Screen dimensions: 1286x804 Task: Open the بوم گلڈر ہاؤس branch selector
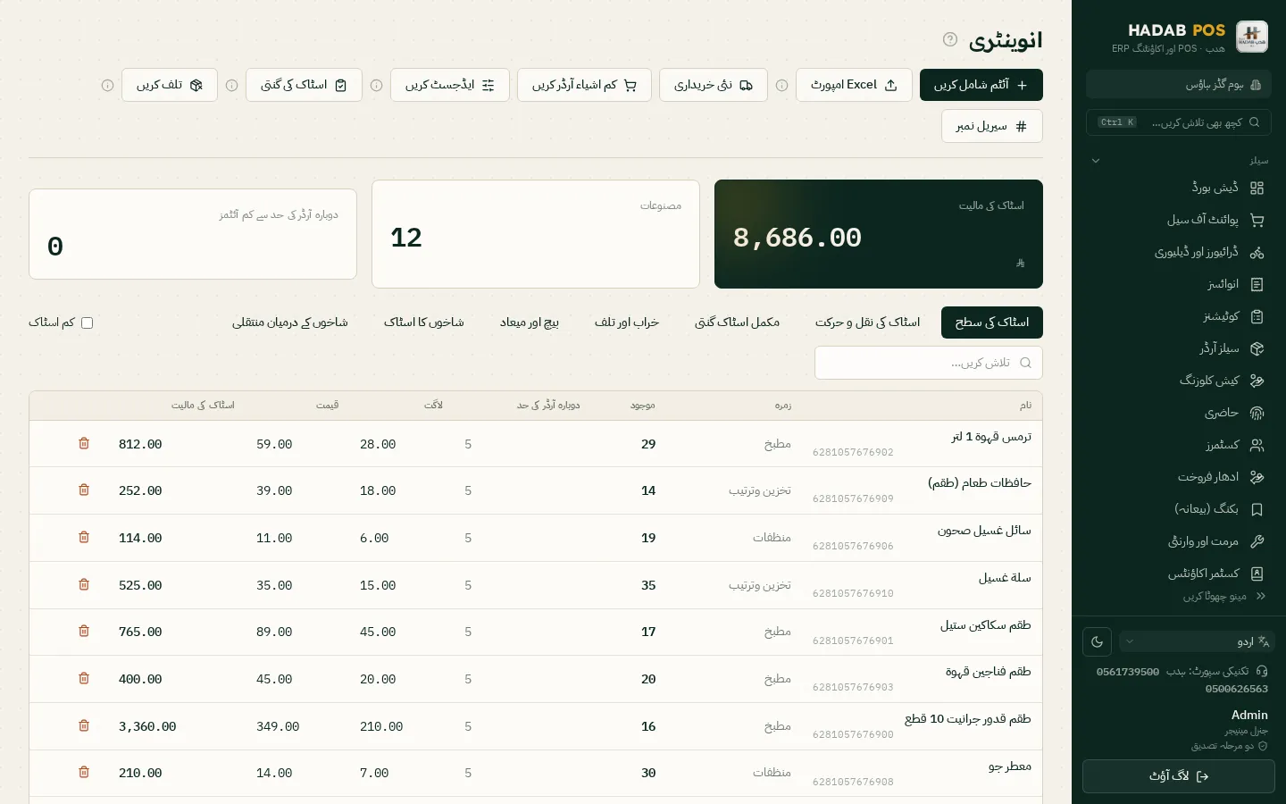(1179, 85)
